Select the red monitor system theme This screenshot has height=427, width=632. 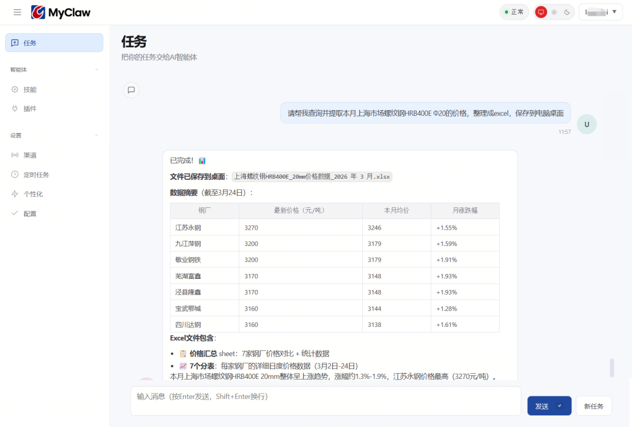(541, 12)
